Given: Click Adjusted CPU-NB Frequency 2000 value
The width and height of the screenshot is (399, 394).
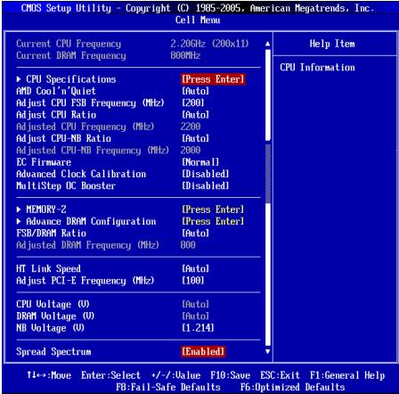Looking at the screenshot, I should pyautogui.click(x=191, y=151).
